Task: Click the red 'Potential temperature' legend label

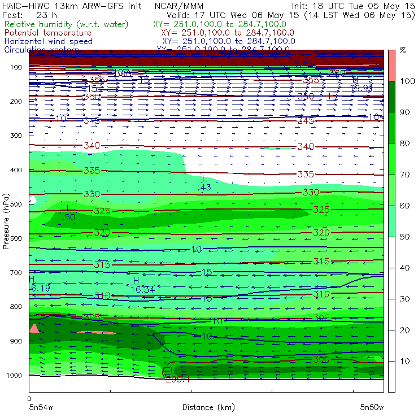Action: pos(48,33)
